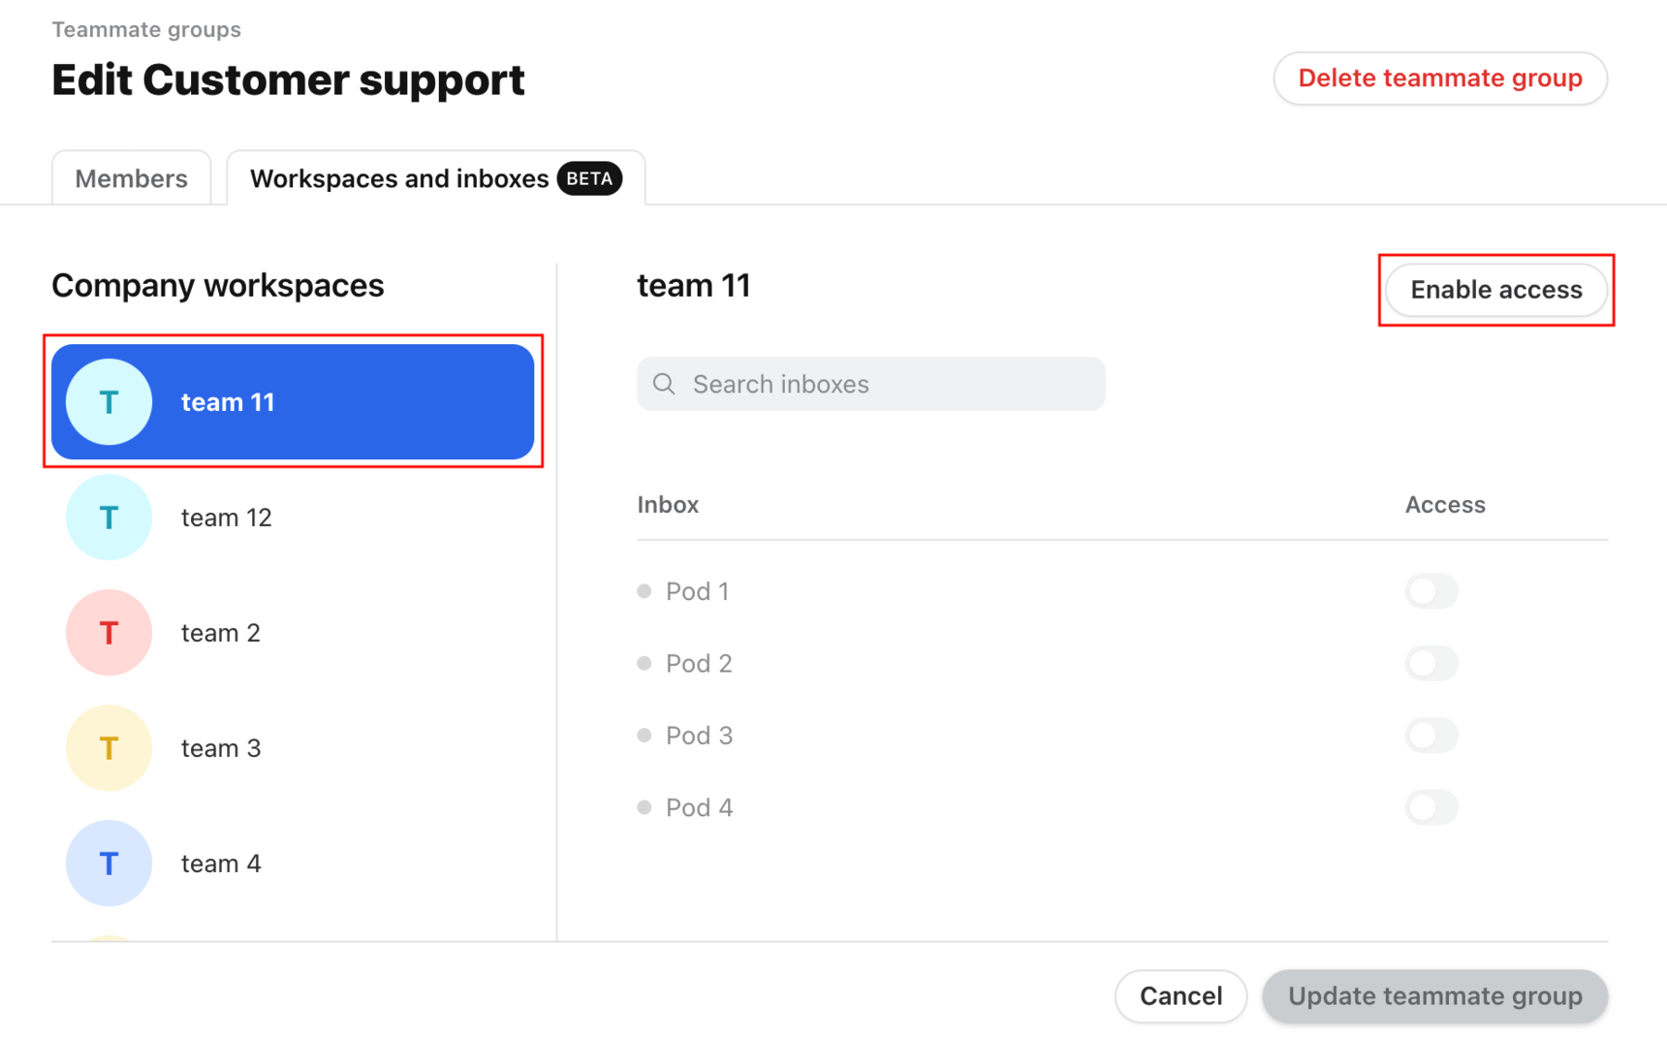Click Delete teammate group
The width and height of the screenshot is (1667, 1038).
(1439, 78)
